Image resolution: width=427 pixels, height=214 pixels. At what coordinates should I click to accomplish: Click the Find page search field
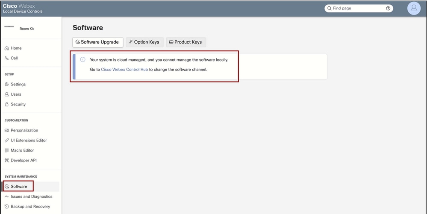(359, 9)
